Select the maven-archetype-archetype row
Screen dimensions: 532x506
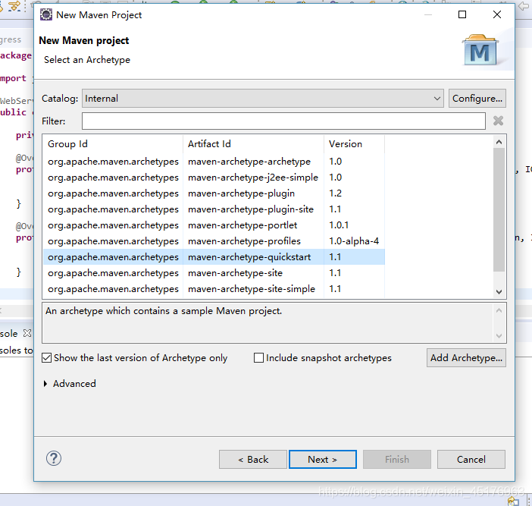pos(214,162)
